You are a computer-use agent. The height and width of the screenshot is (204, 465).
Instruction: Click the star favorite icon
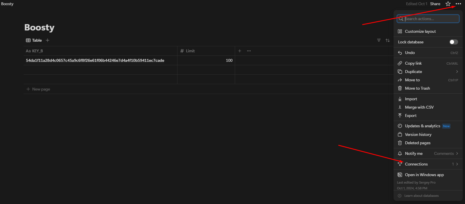[448, 4]
